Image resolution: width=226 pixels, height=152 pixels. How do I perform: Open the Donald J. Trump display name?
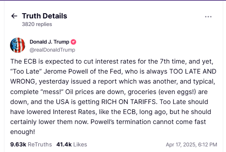[x=49, y=42]
